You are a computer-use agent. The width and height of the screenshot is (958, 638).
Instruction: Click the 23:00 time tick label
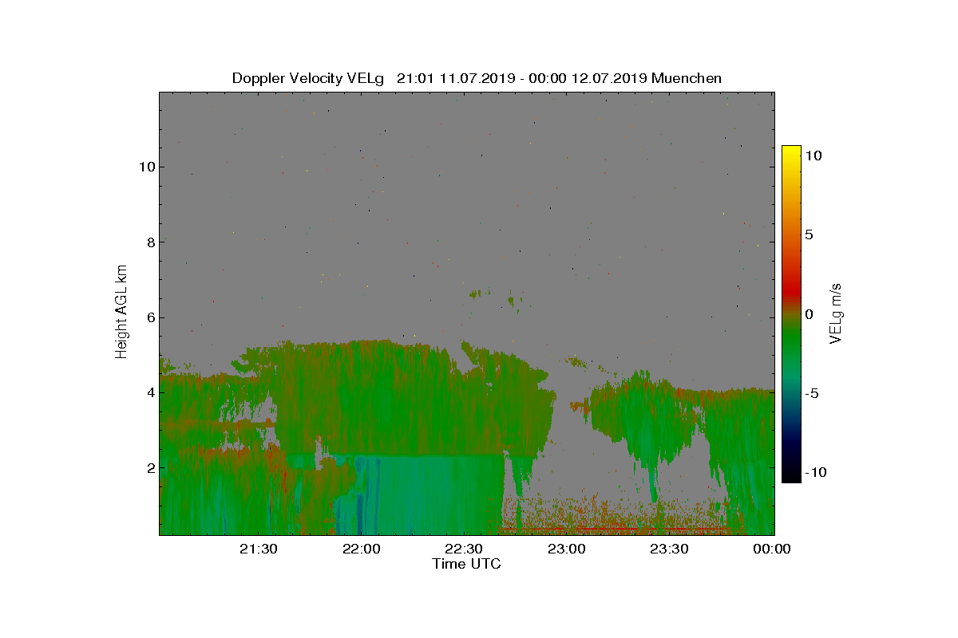[x=567, y=549]
